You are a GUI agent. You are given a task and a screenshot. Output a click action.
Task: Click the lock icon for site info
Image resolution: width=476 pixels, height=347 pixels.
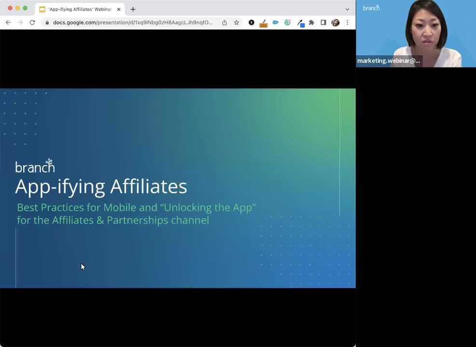pos(47,23)
